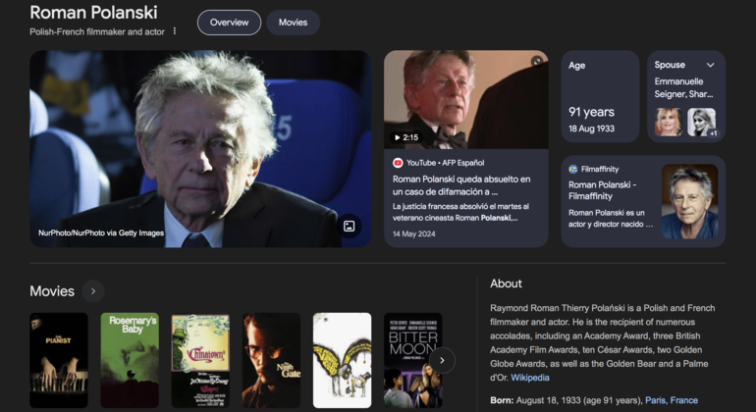Click the 18 Aug 1933 birth date
This screenshot has width=756, height=412.
click(591, 129)
